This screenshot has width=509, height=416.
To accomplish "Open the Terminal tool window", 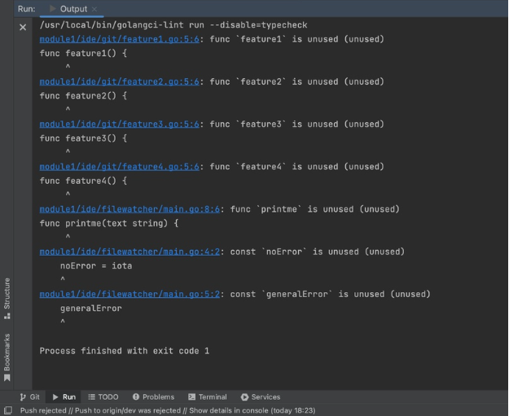I will pos(207,396).
